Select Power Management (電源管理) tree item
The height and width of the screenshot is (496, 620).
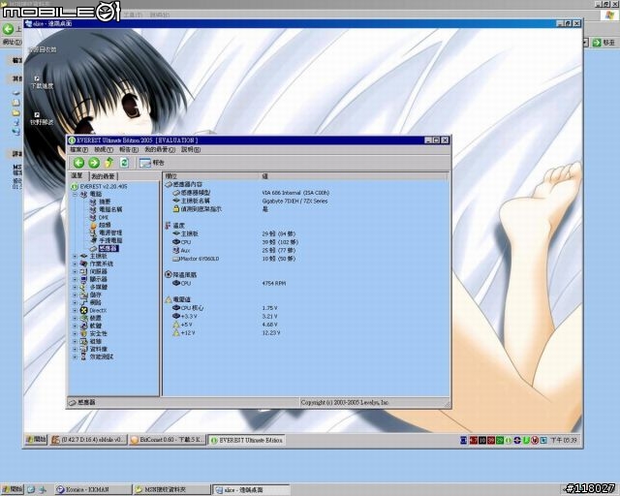[110, 232]
